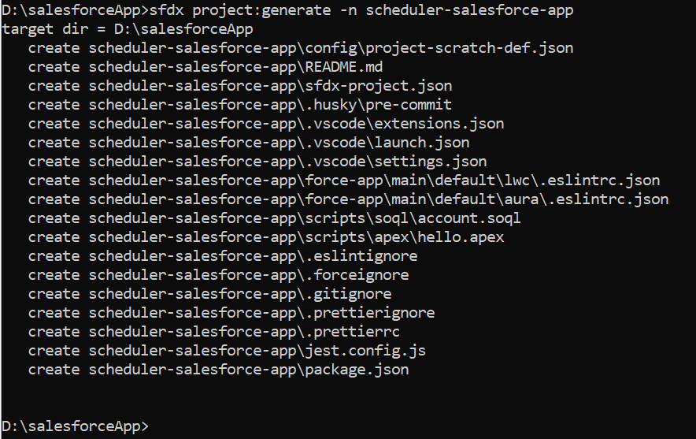Click the .vscode\launch.json line
The width and height of the screenshot is (696, 439).
tap(249, 143)
